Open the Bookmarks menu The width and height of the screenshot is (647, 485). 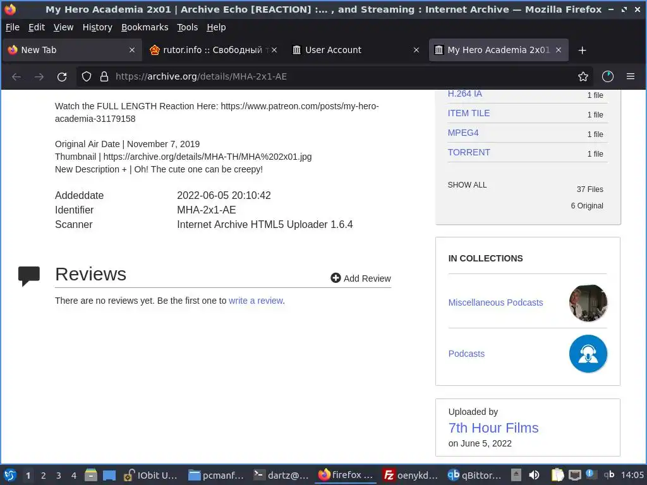[x=145, y=27]
